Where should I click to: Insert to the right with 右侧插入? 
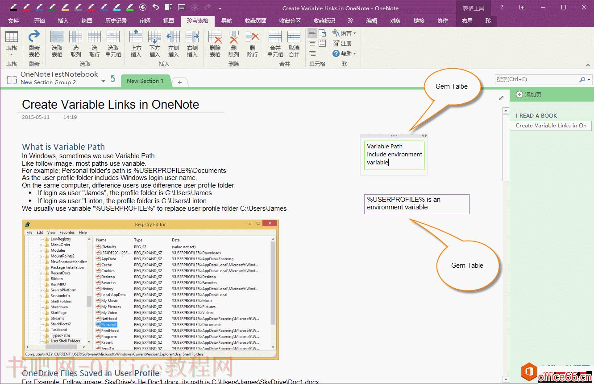[192, 37]
